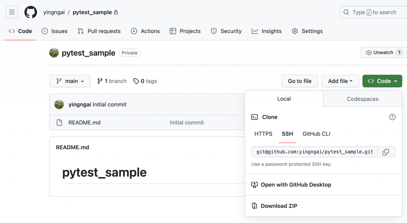This screenshot has height=223, width=407.
Task: View the 0 tags link
Action: point(145,81)
